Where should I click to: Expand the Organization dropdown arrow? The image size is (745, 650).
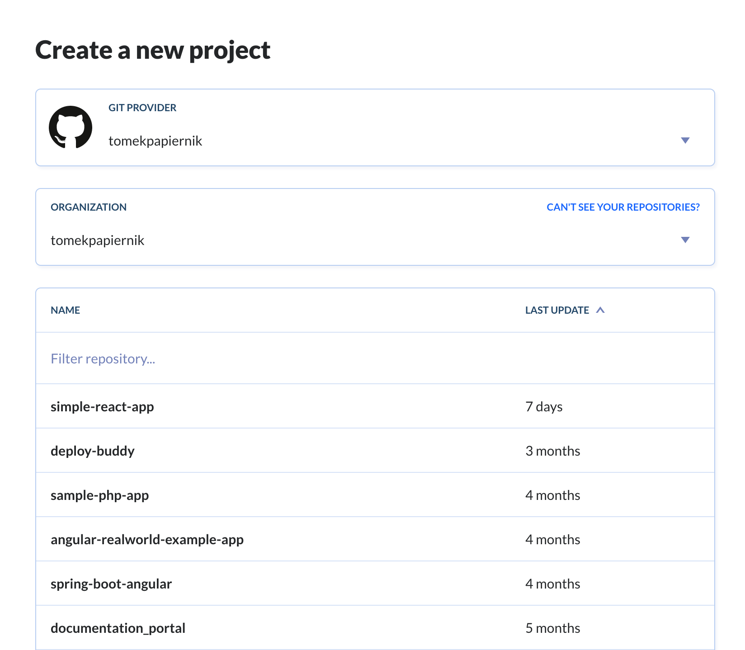pos(685,240)
